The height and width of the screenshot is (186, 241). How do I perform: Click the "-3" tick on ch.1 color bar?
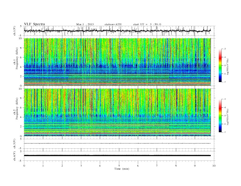225,49
